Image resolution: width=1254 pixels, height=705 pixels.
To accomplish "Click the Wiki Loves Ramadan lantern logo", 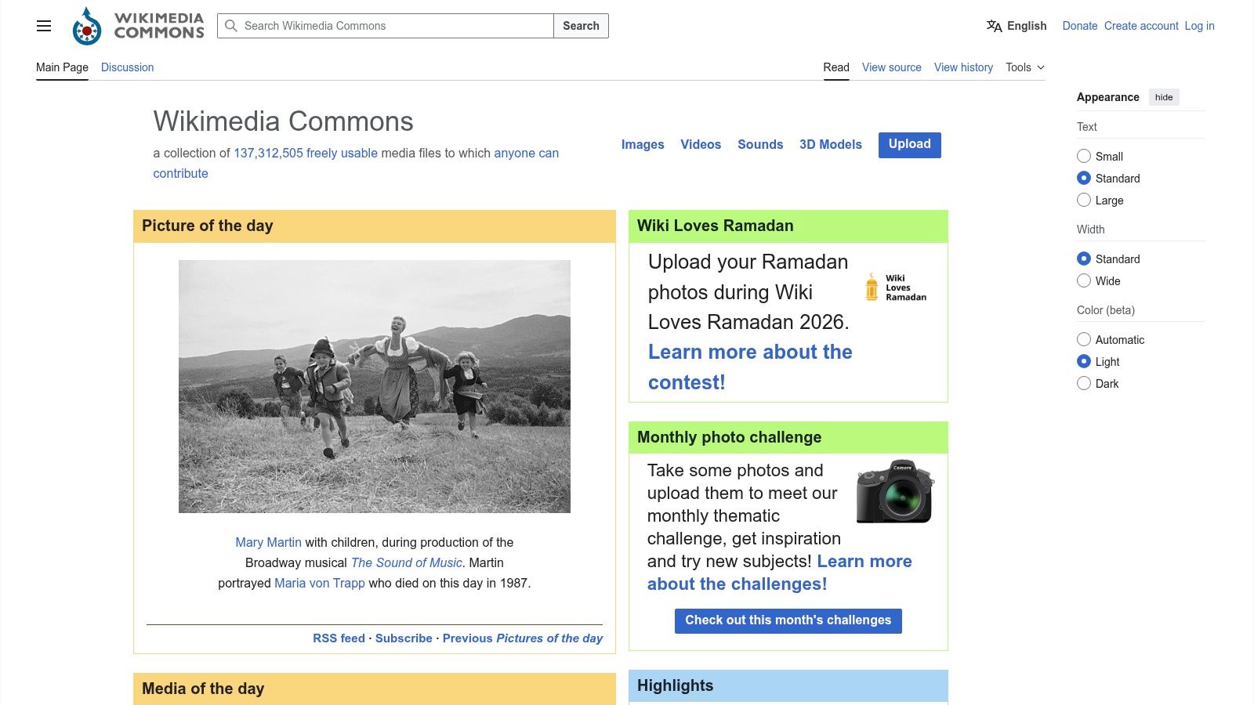I will [x=895, y=287].
